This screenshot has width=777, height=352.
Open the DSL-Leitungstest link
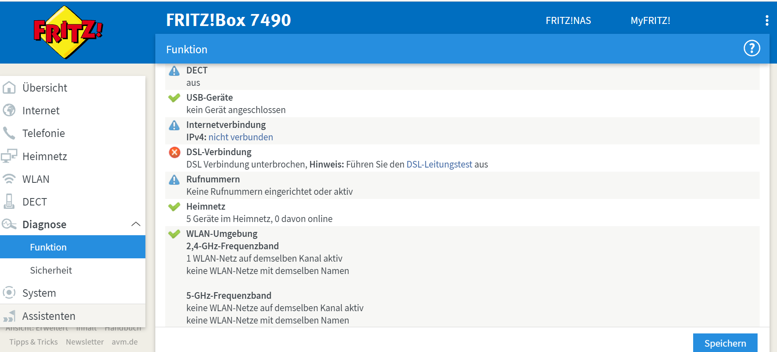[x=439, y=164]
